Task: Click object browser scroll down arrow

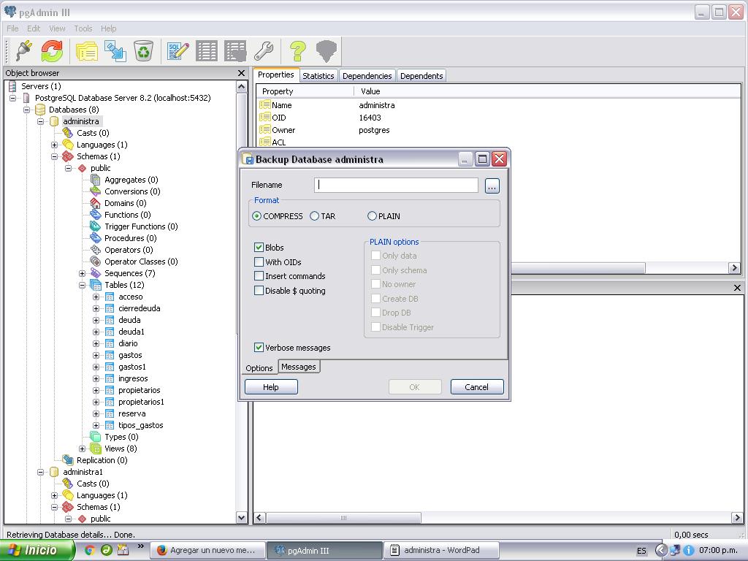Action: pos(241,518)
